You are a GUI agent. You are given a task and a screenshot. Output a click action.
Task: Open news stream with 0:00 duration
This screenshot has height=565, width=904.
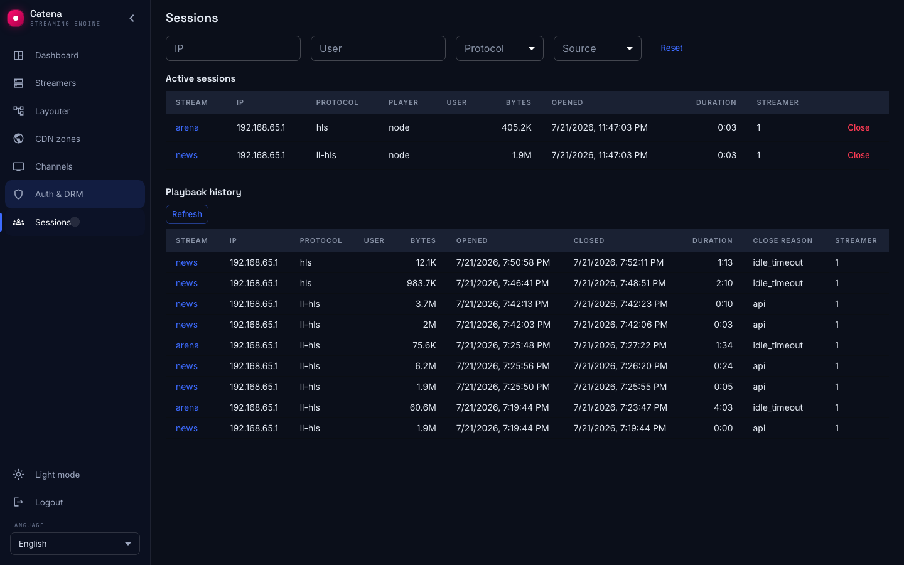[x=186, y=428]
